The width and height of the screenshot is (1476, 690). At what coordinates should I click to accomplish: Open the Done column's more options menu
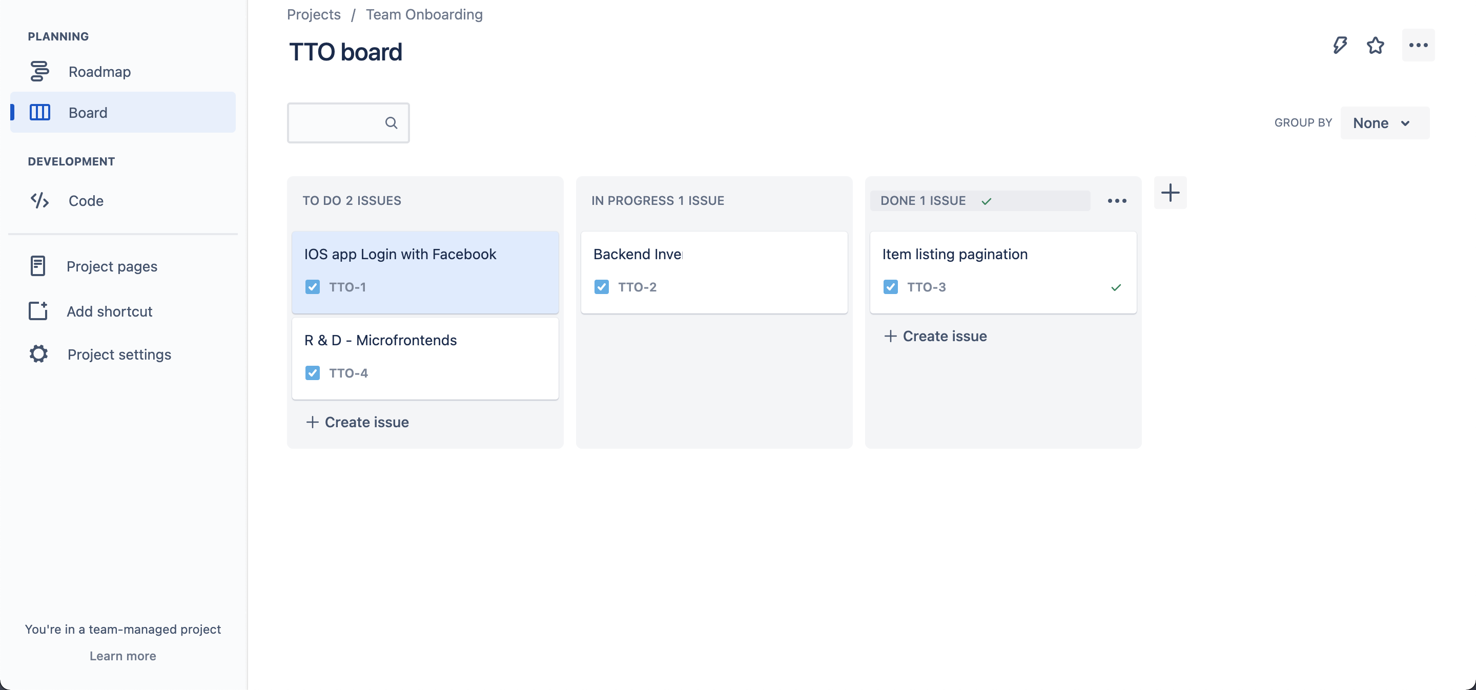[x=1116, y=200]
